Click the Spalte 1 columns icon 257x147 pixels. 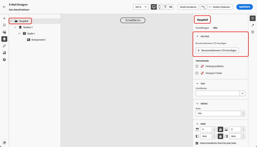click(24, 34)
